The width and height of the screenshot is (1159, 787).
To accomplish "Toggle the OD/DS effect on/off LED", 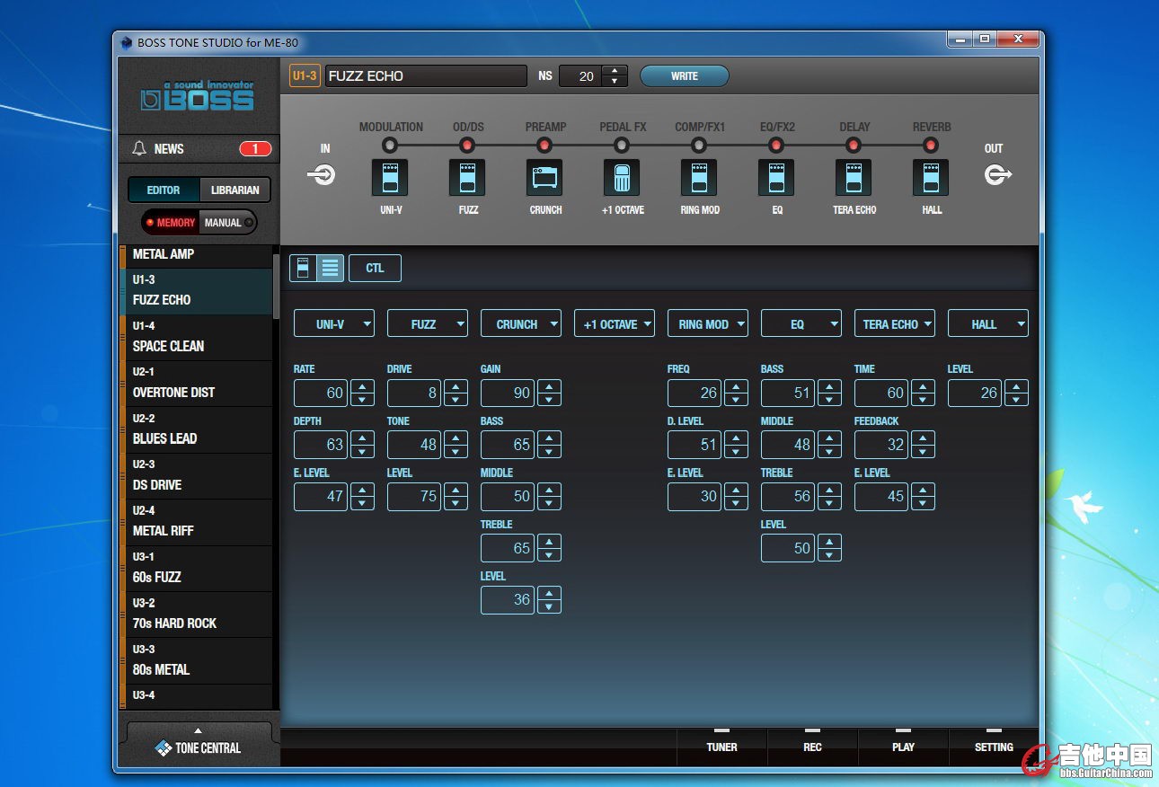I will coord(467,145).
